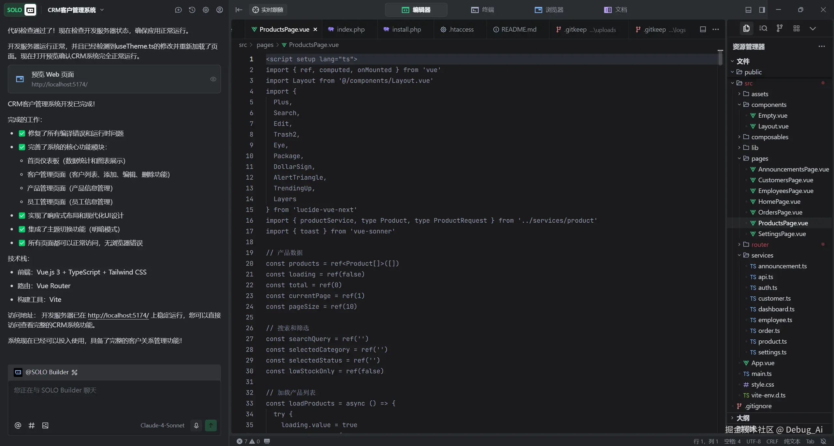Screen dimensions: 834x446
Task: Collapse the chat panel with arrow icon
Action: click(239, 10)
